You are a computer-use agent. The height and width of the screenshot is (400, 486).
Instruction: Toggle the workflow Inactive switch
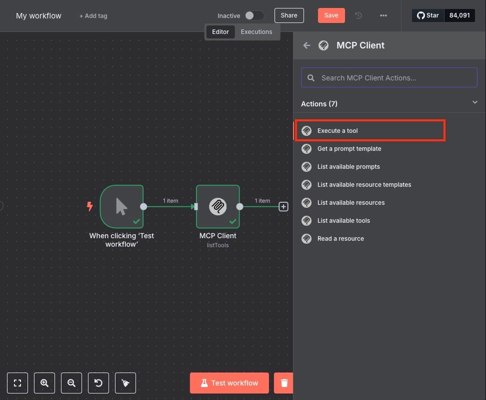click(254, 15)
